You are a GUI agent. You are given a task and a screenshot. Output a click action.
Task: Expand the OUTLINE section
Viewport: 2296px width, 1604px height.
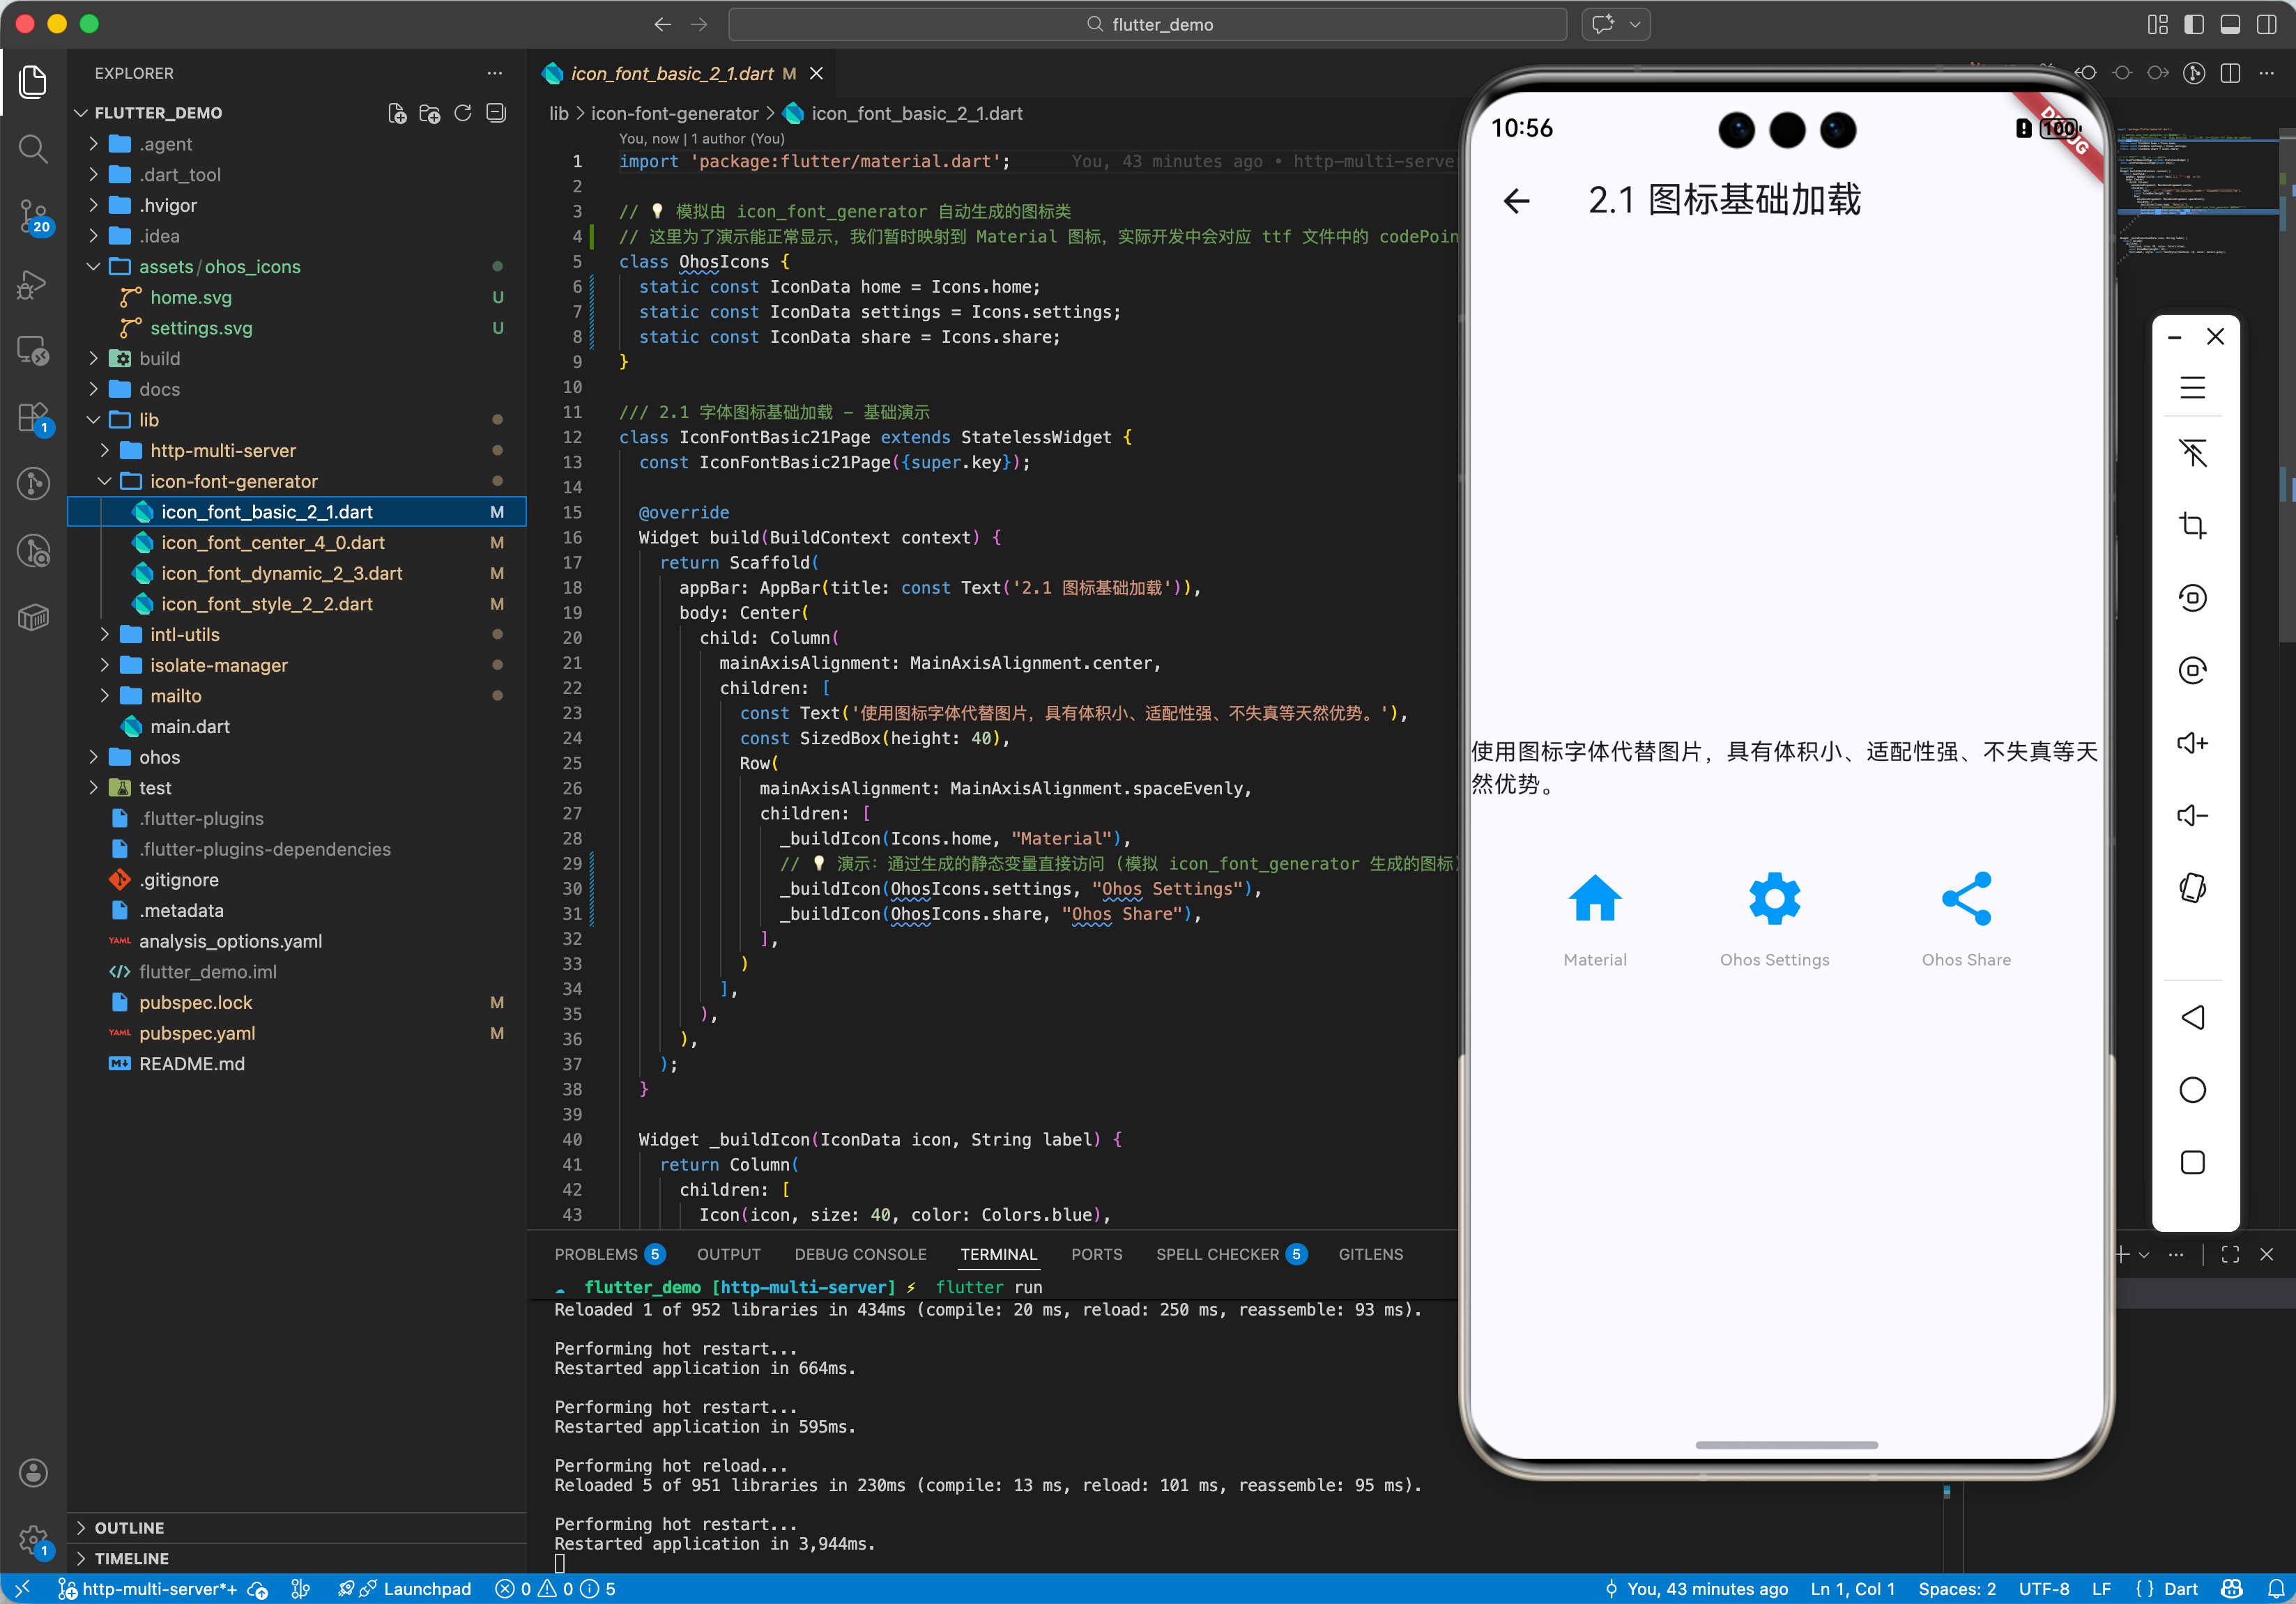click(129, 1527)
